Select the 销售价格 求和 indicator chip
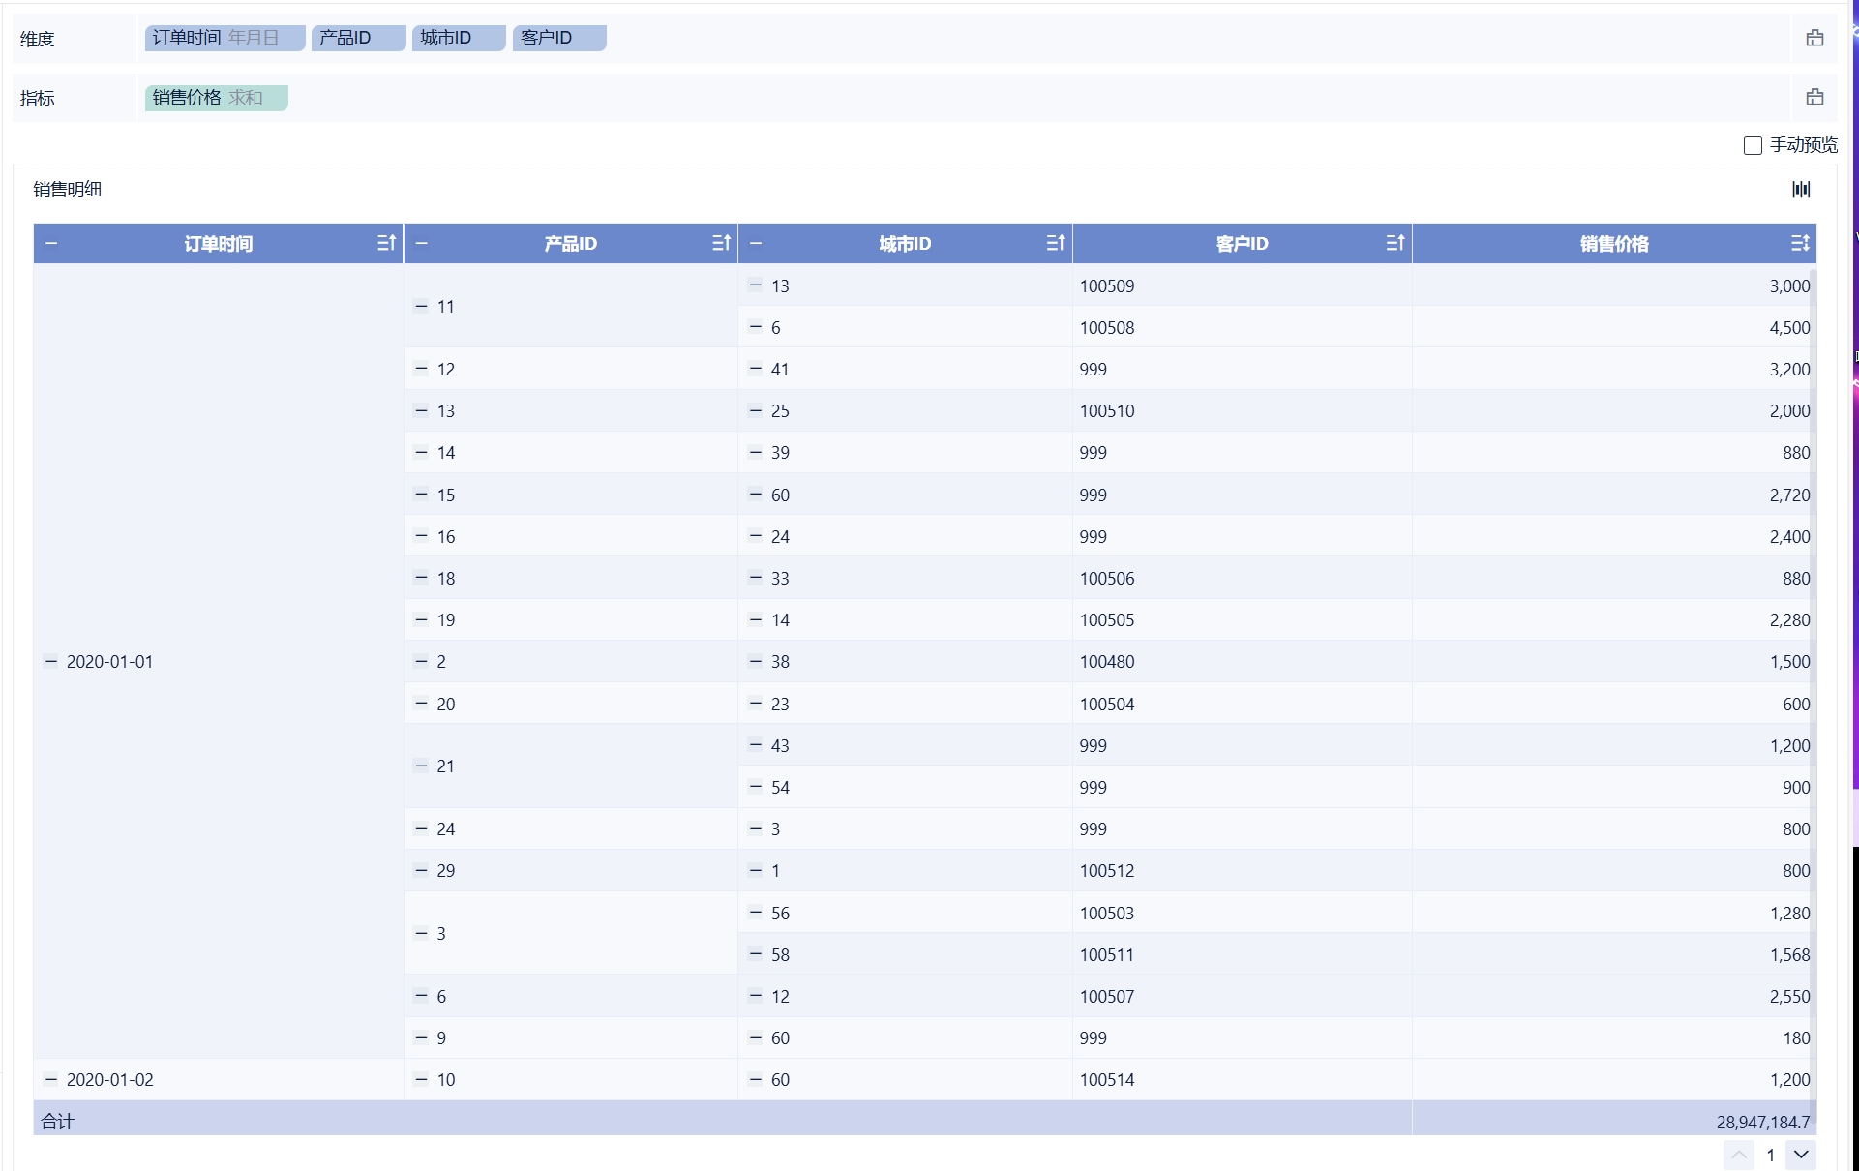The image size is (1859, 1171). tap(217, 98)
